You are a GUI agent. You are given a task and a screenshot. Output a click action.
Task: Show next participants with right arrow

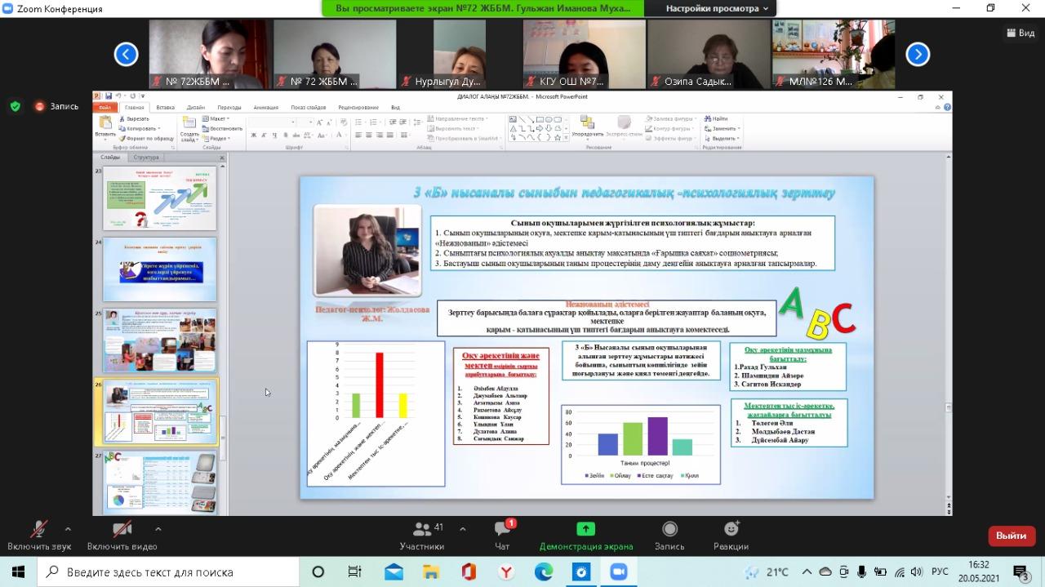(x=918, y=54)
